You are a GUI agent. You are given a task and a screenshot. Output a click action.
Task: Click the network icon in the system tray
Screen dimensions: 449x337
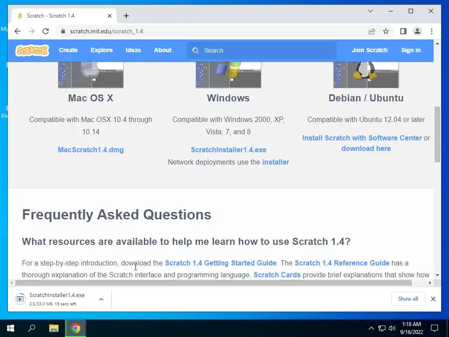coord(382,328)
